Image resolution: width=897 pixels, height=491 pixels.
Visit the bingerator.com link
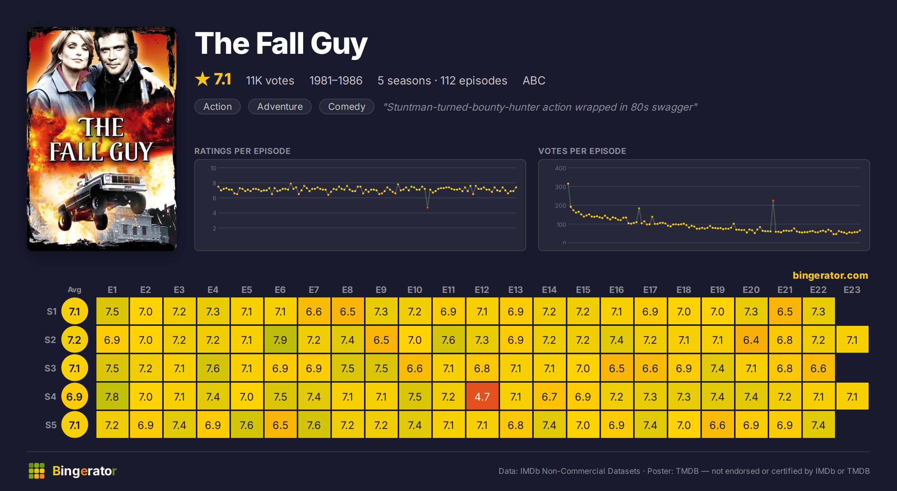830,275
